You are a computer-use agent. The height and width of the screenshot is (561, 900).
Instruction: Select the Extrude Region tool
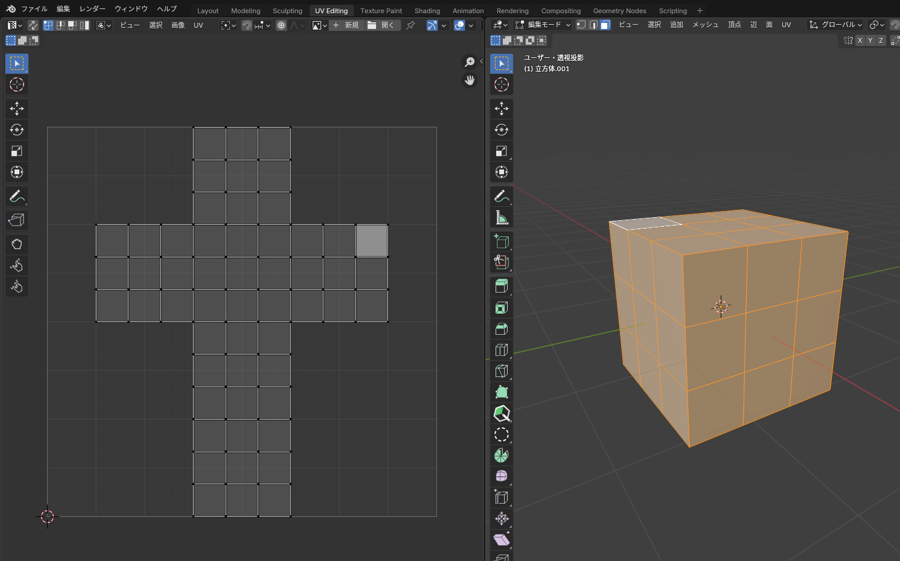pyautogui.click(x=502, y=287)
